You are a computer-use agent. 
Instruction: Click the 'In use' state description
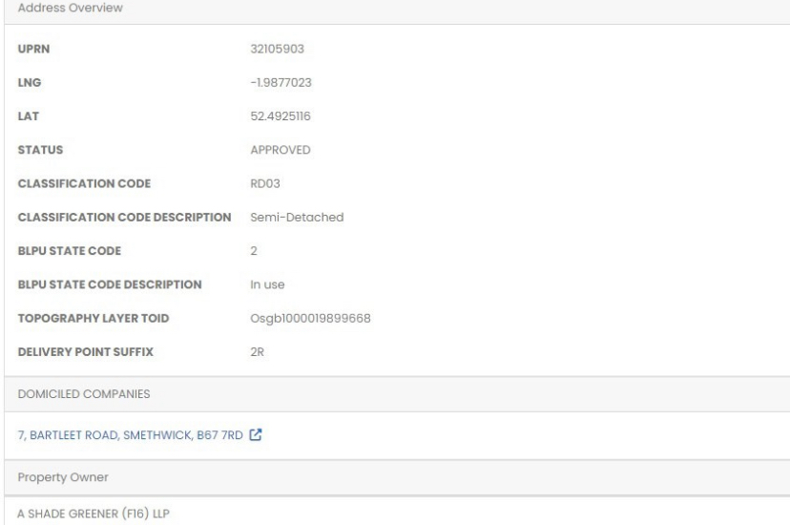pos(267,284)
